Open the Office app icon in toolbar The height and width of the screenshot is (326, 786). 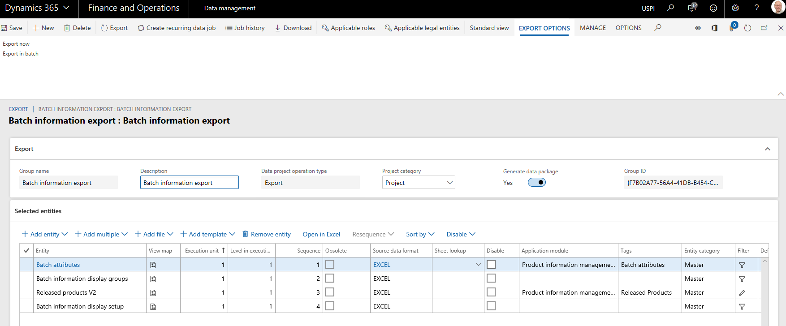[714, 28]
